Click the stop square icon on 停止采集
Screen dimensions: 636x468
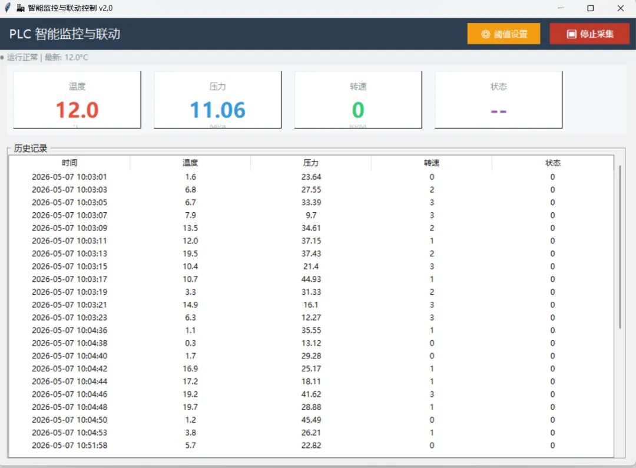click(x=571, y=34)
